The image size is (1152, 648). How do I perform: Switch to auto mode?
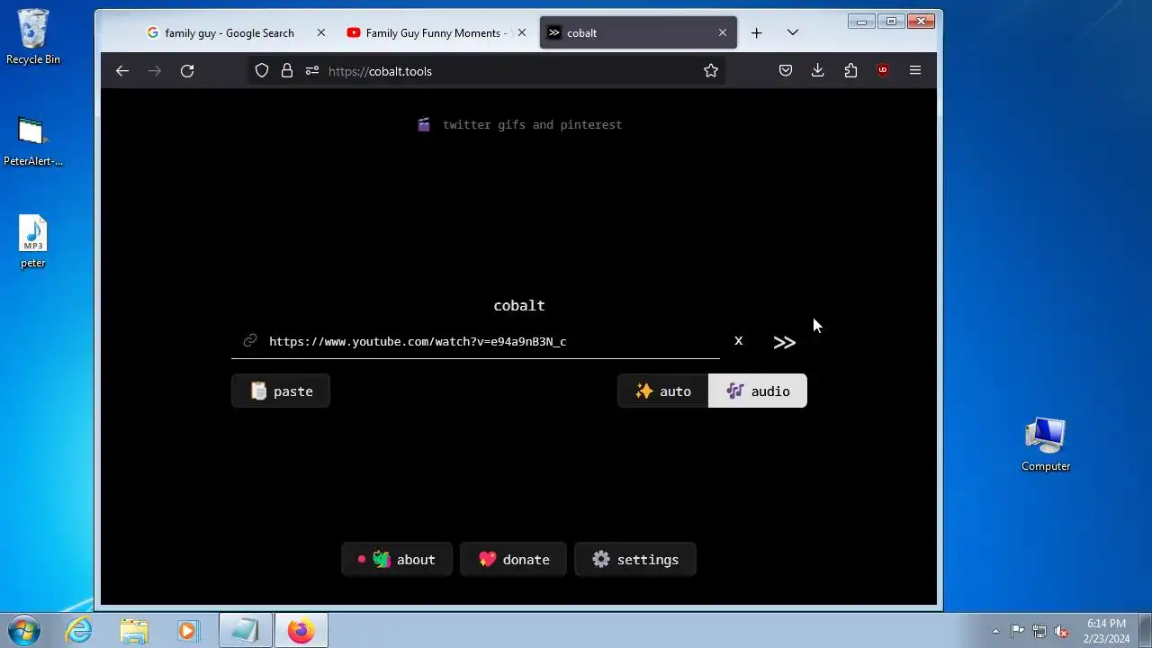663,391
